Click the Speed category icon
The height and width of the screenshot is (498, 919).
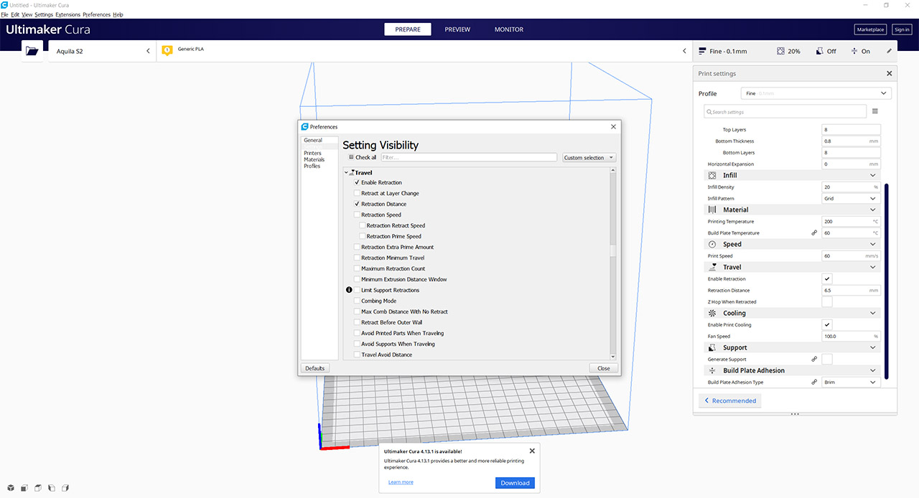[712, 244]
